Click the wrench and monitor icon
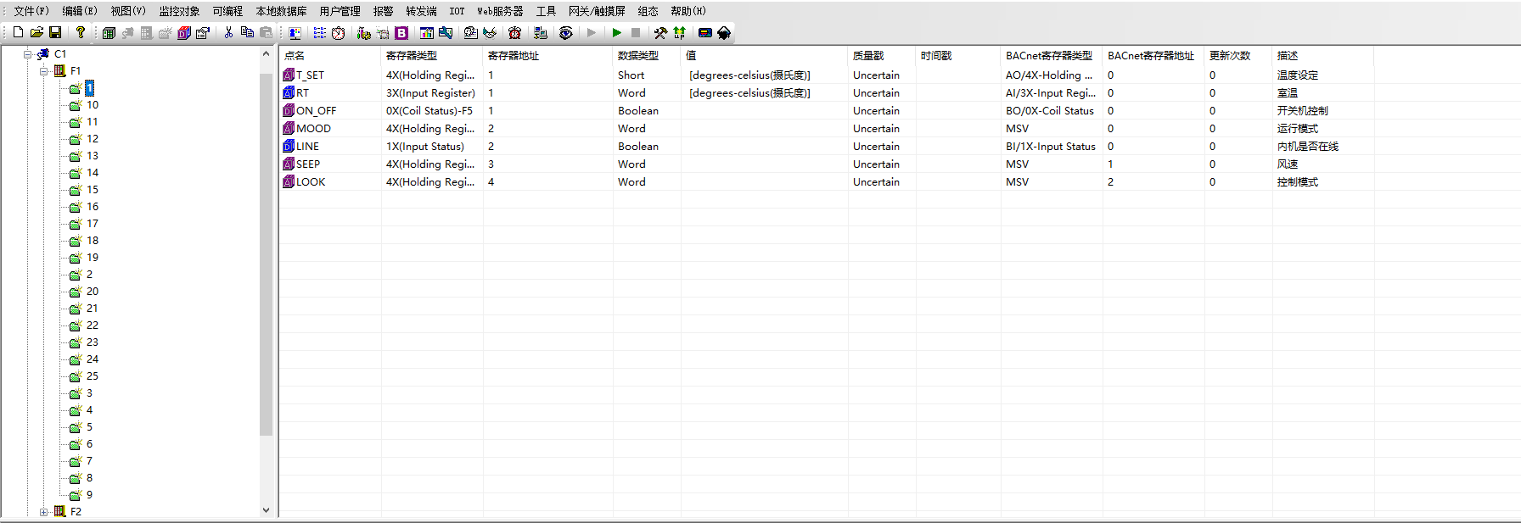 (x=445, y=33)
